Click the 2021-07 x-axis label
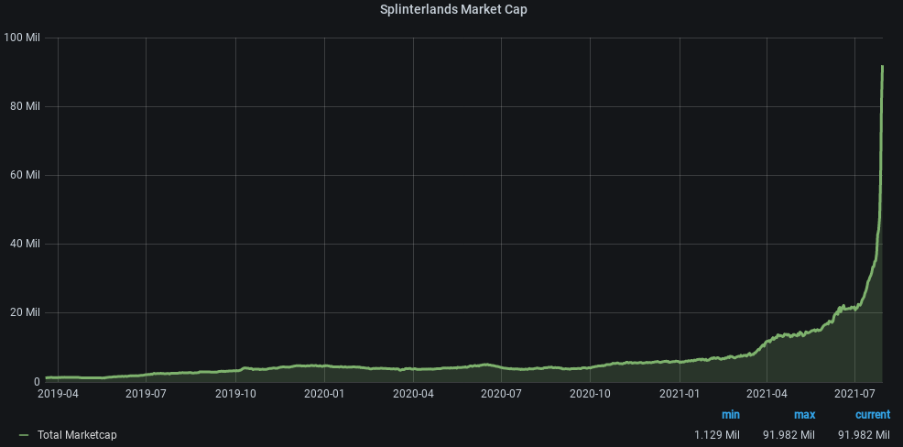The width and height of the screenshot is (903, 447). click(855, 394)
